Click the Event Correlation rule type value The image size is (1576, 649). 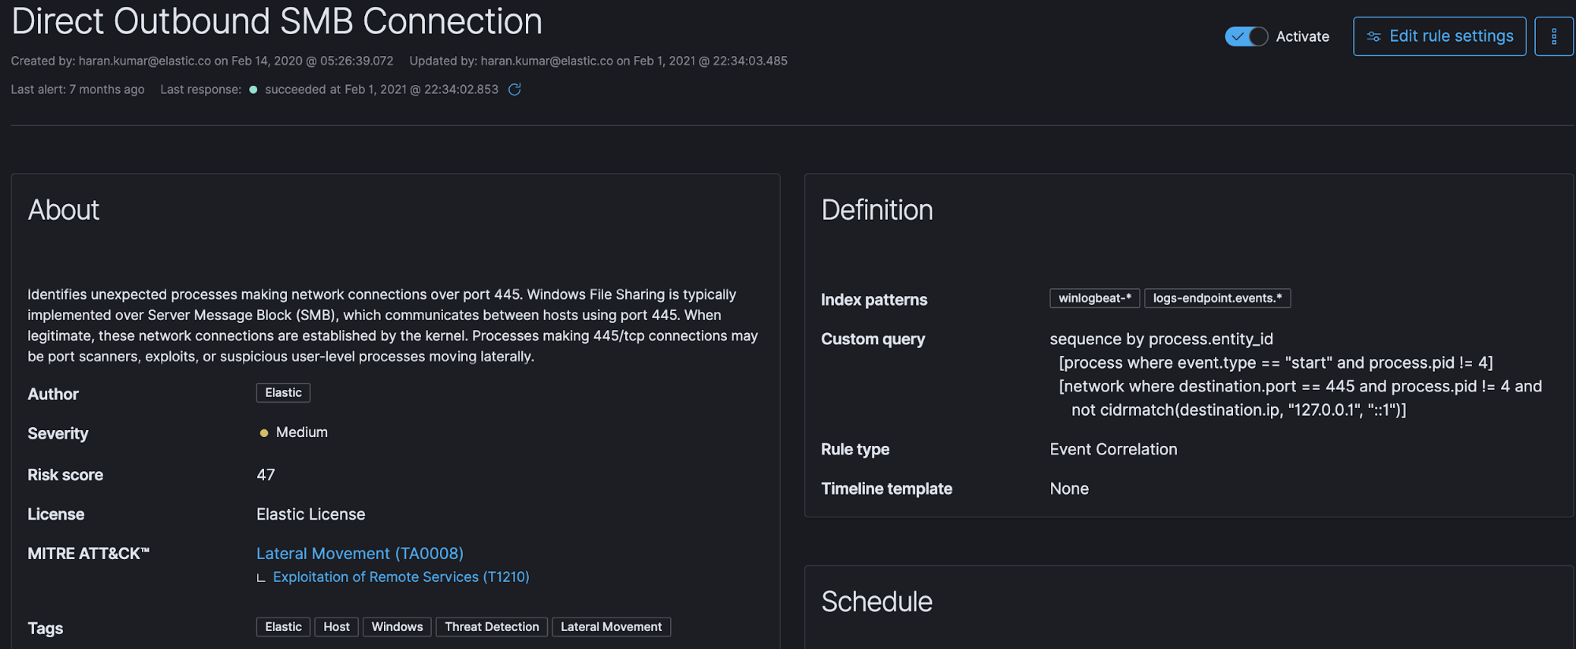[1113, 450]
